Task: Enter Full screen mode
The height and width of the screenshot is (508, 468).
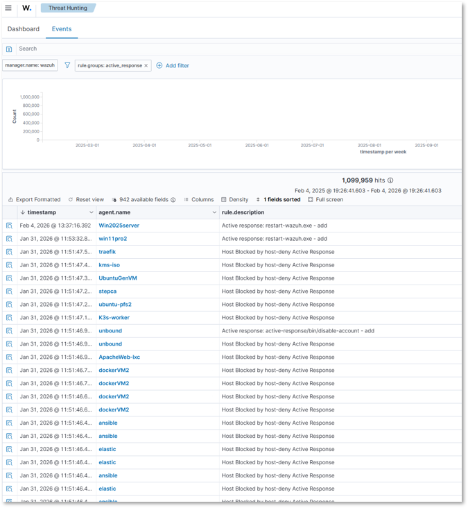Action: (326, 200)
